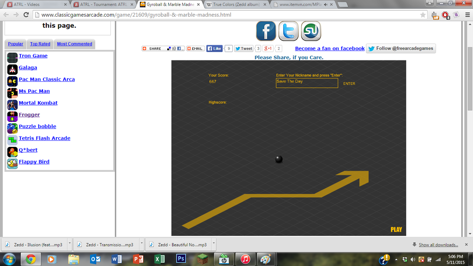Click ENTER beside the nickname box
The height and width of the screenshot is (266, 473).
(349, 84)
